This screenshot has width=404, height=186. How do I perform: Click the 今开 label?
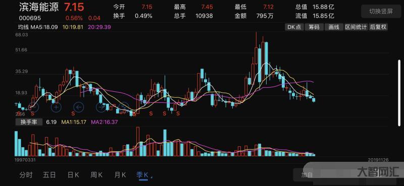119,7
